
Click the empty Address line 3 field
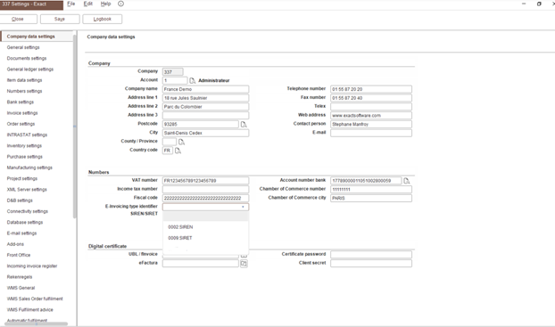205,115
